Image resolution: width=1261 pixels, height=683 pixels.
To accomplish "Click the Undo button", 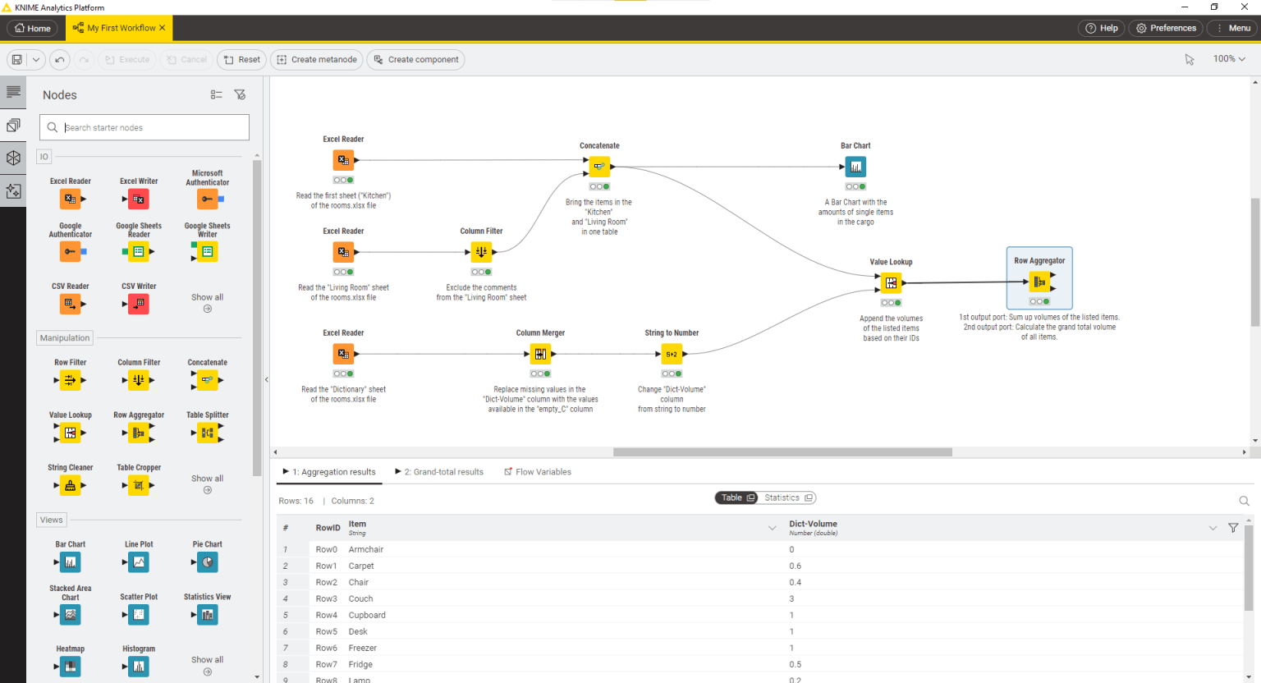I will [59, 60].
